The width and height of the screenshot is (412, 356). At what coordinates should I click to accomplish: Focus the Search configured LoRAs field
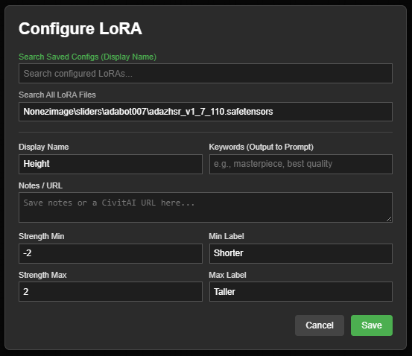tap(206, 73)
